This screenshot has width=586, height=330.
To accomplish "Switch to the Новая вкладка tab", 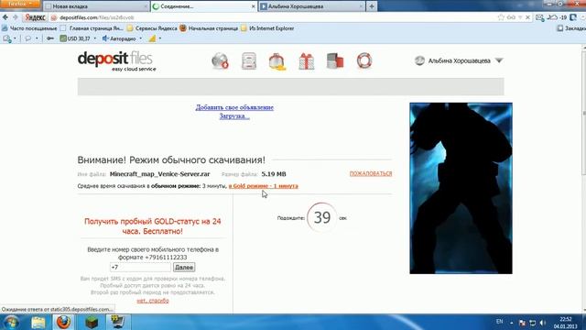I will pyautogui.click(x=95, y=6).
